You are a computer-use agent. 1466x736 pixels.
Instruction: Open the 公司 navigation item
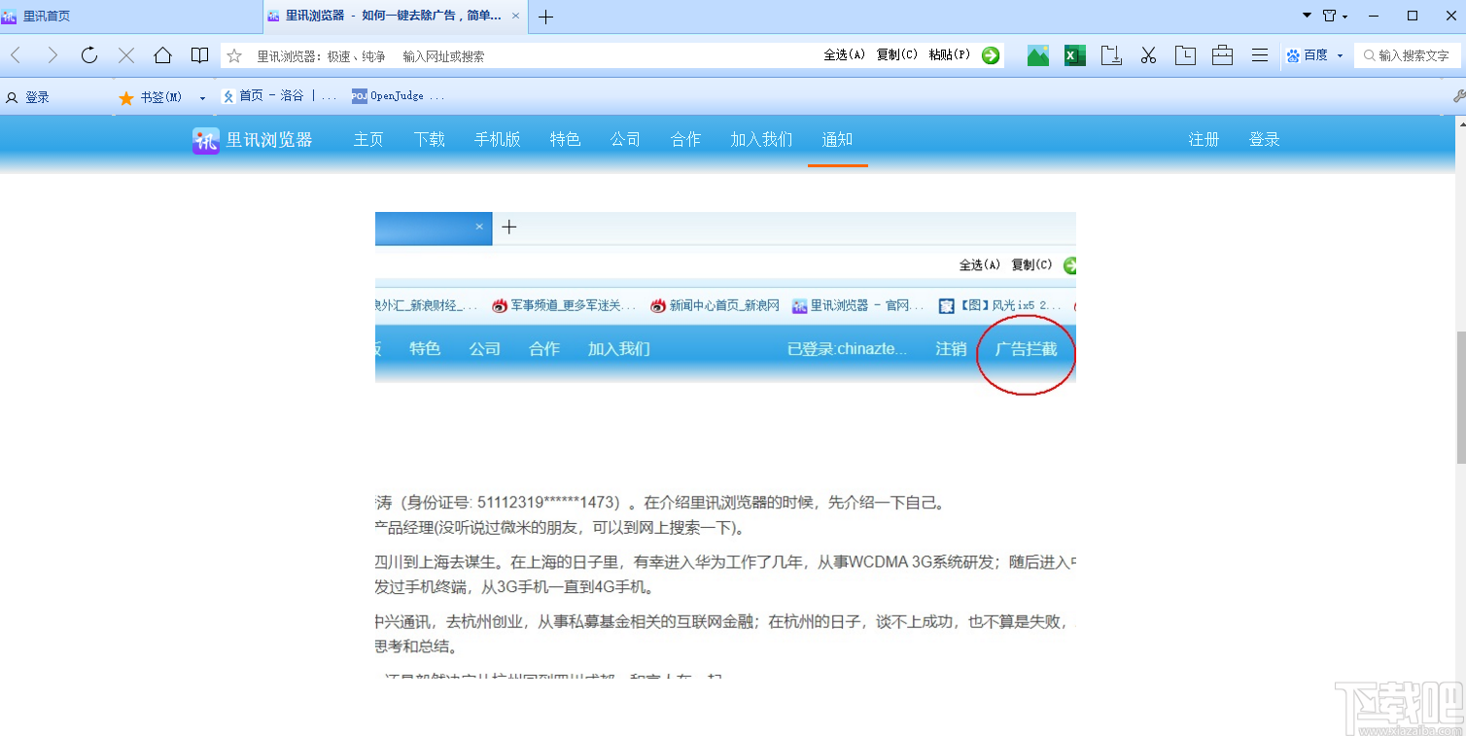tap(625, 139)
